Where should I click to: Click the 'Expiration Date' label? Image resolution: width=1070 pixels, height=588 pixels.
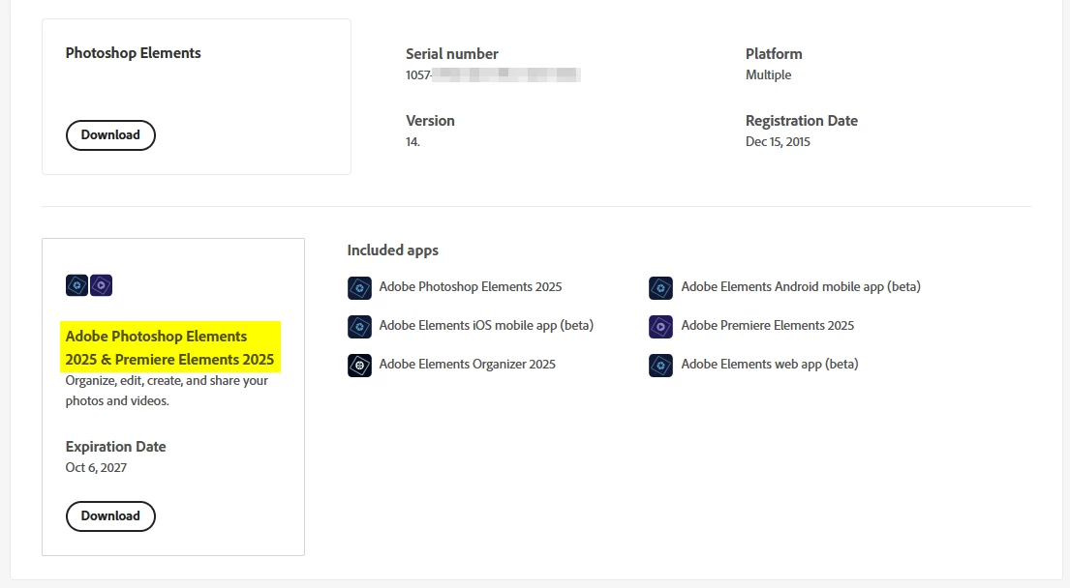click(x=116, y=446)
